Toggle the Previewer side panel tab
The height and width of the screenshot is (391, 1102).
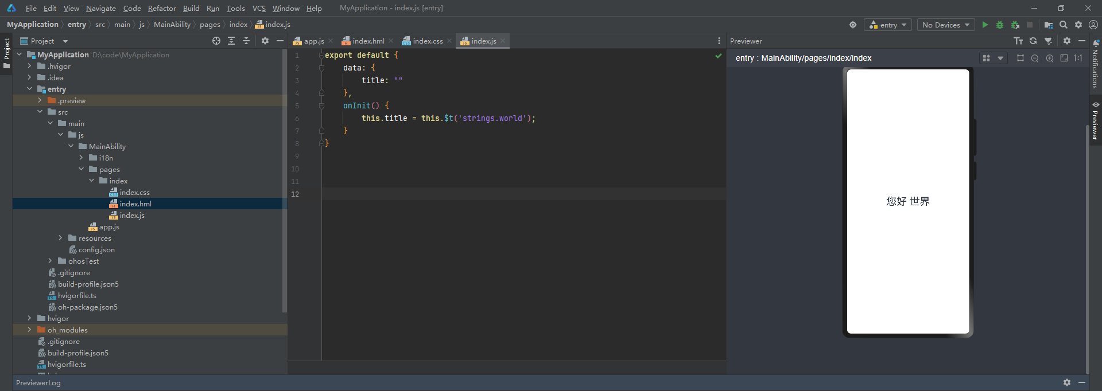click(x=1096, y=121)
